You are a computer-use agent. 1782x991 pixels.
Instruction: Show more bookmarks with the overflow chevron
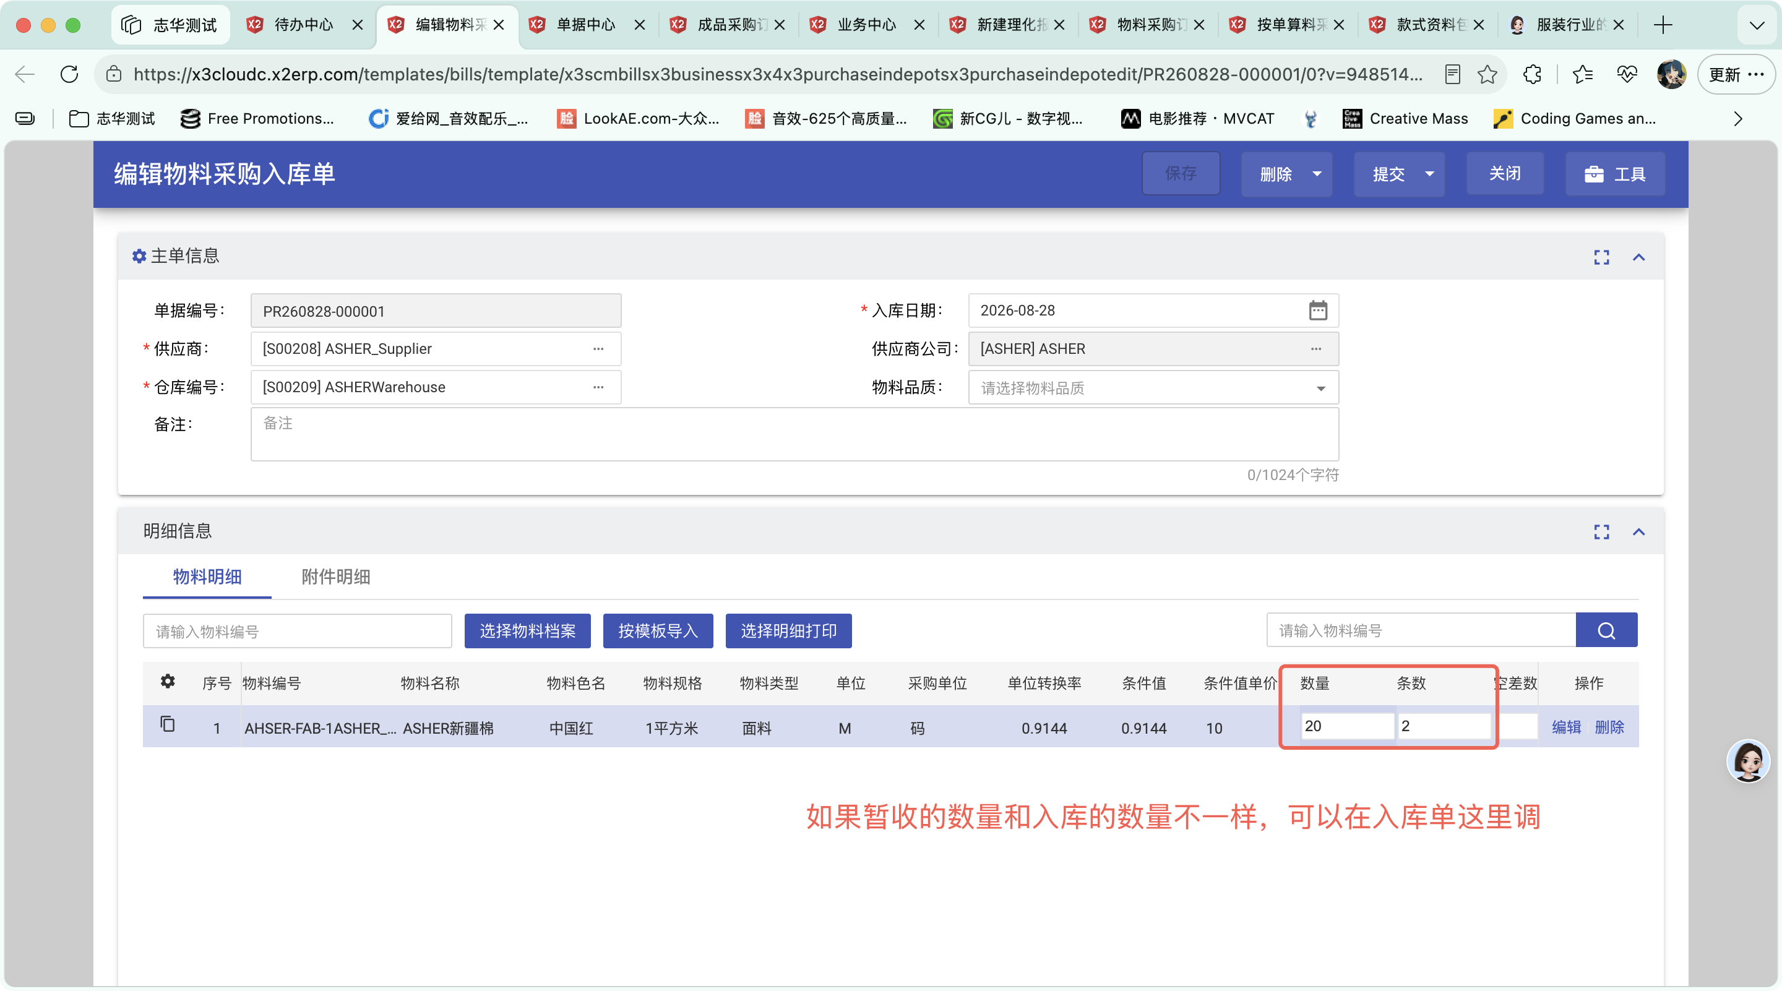[1737, 119]
